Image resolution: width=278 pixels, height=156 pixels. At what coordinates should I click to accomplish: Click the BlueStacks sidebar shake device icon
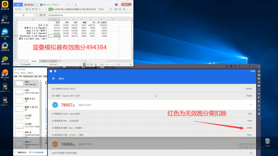coord(259,110)
